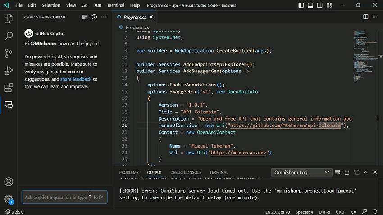Switch to the TERMINAL panel tab
383x215 pixels.
(219, 172)
